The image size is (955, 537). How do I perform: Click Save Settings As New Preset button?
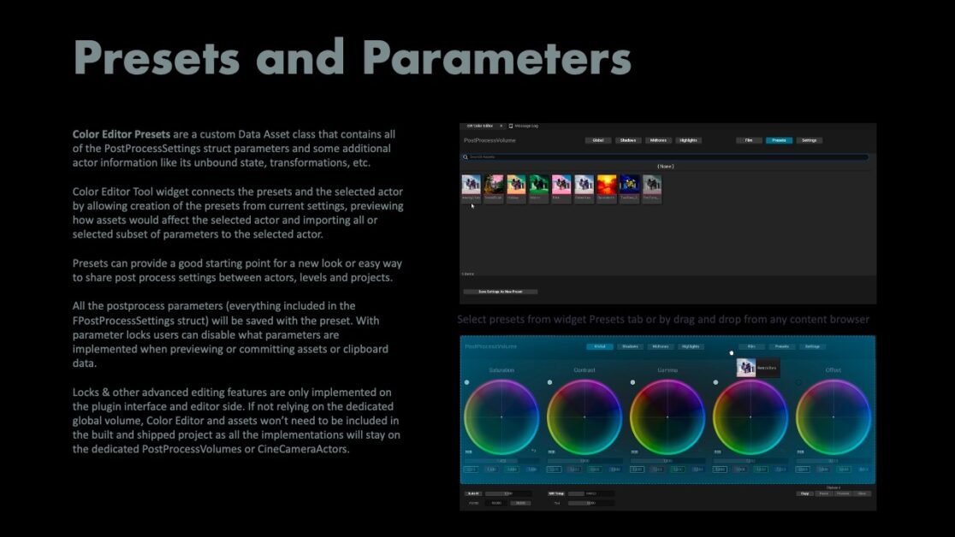[x=501, y=292]
